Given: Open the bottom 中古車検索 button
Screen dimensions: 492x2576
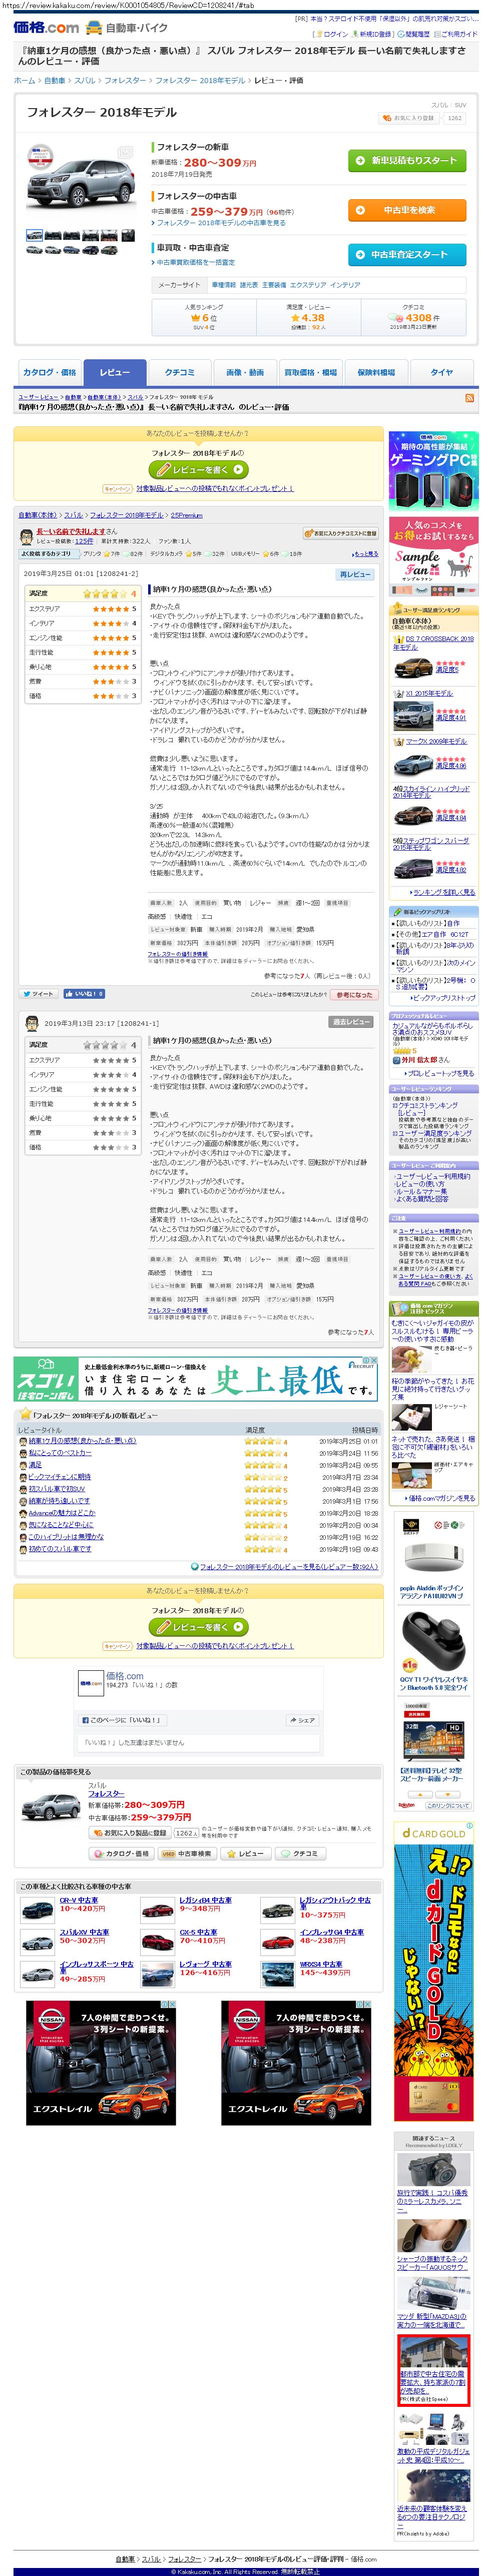Looking at the screenshot, I should point(187,1854).
